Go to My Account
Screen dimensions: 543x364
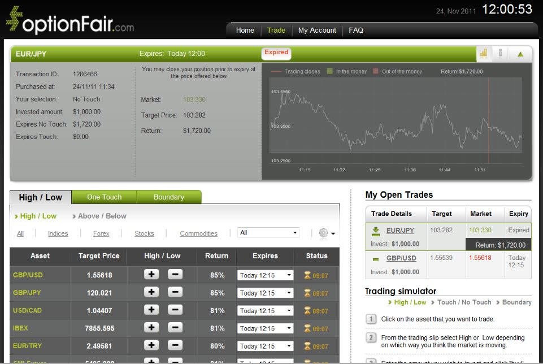tap(317, 30)
